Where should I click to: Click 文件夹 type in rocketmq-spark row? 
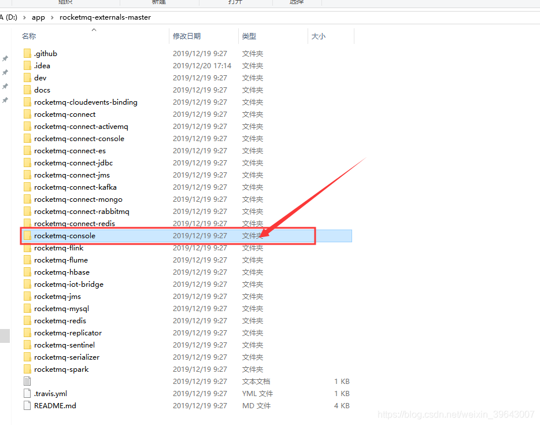[x=253, y=369]
